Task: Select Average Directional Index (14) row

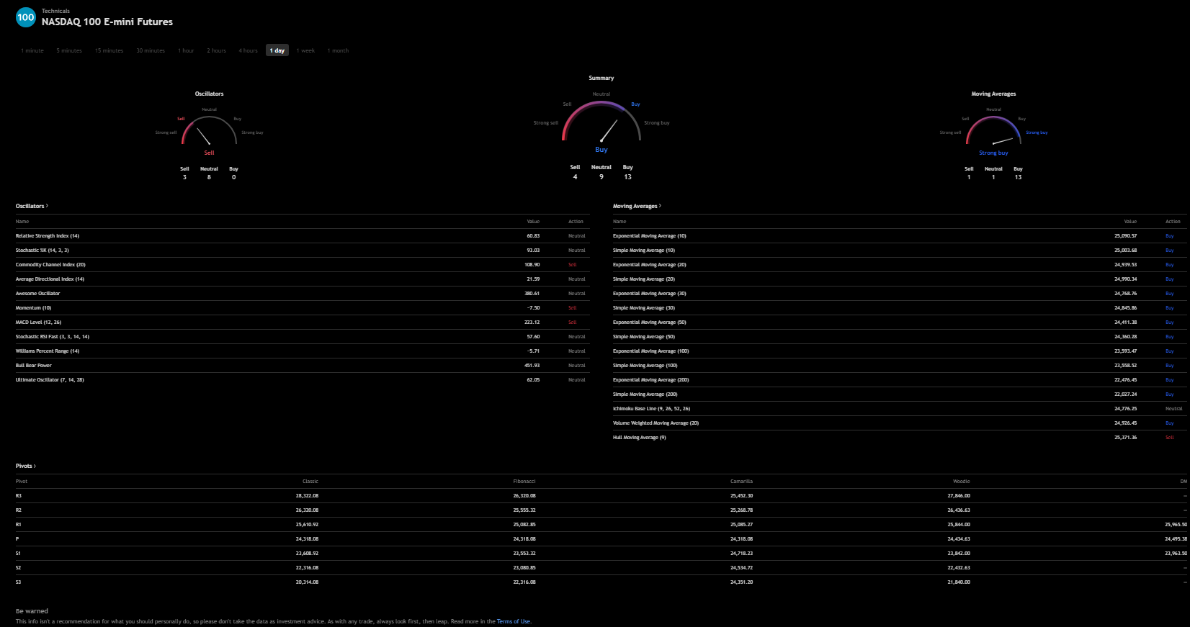Action: pyautogui.click(x=303, y=279)
